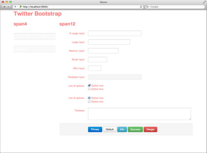Click the Info button
The height and width of the screenshot is (153, 207).
(122, 129)
